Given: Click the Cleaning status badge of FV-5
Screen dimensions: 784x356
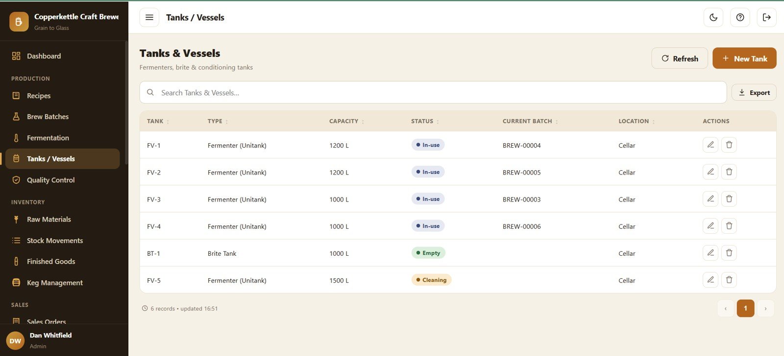Looking at the screenshot, I should pyautogui.click(x=431, y=280).
